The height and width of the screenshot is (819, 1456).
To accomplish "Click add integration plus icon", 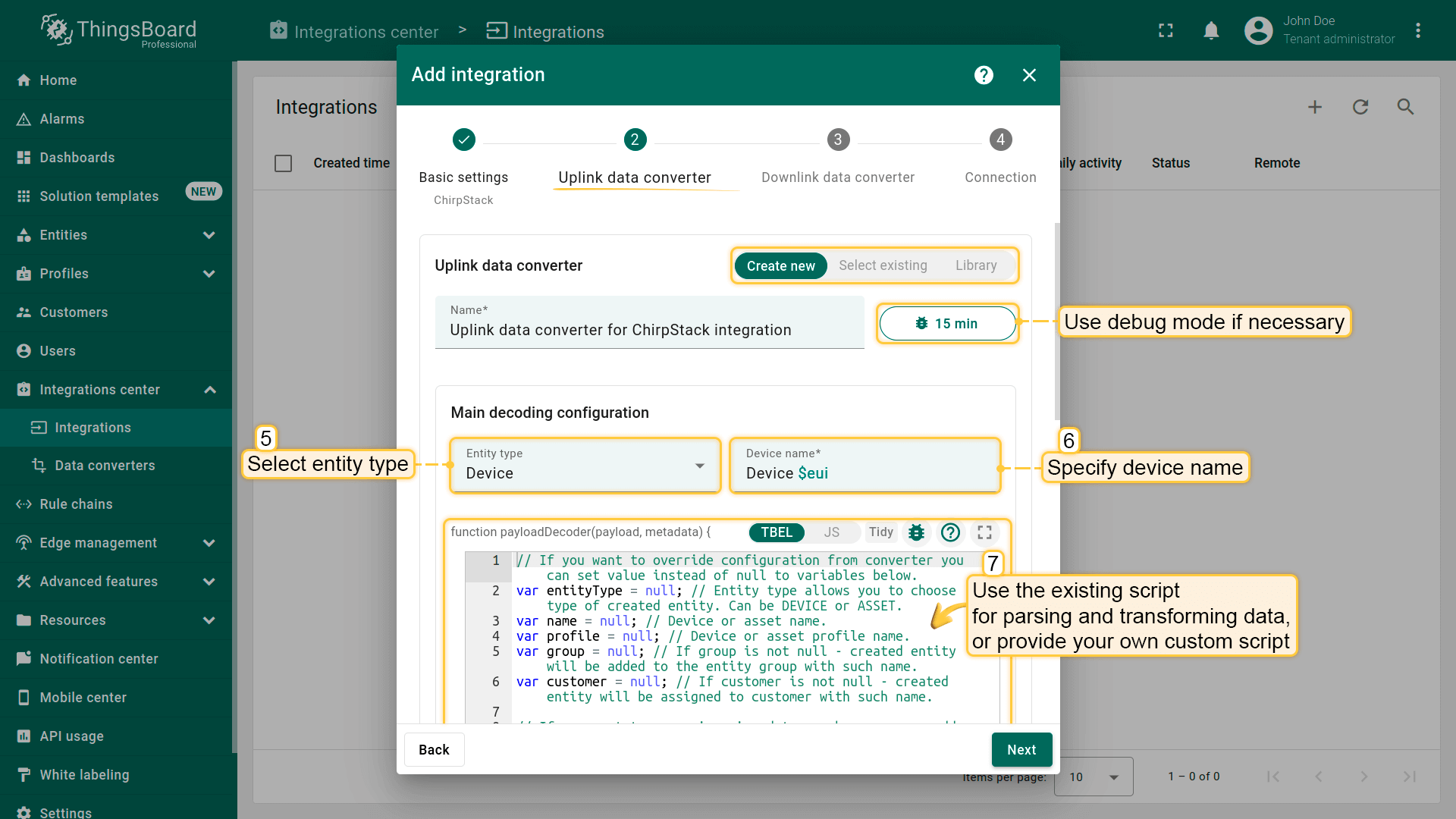I will click(1314, 107).
